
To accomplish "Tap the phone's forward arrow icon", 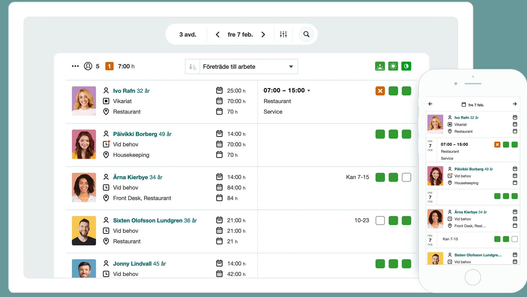I will coord(515,104).
